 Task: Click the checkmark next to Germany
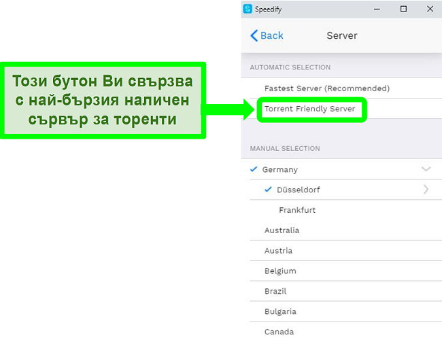pyautogui.click(x=254, y=169)
